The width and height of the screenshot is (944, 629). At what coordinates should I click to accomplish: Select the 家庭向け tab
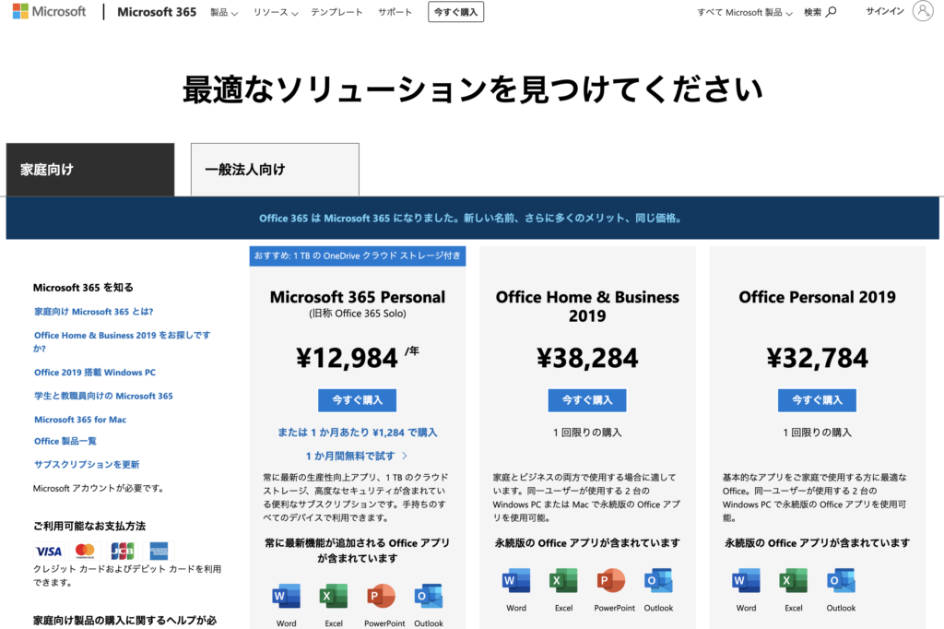(90, 170)
